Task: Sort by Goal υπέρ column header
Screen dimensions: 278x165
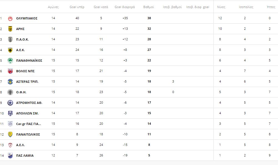Action: coord(77,7)
